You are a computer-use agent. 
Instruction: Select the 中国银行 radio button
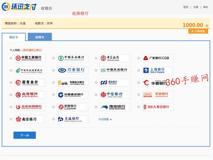pos(96,58)
